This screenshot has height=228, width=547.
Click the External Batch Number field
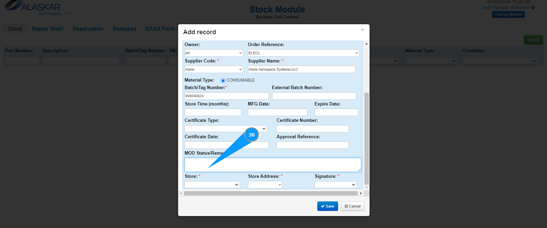coord(314,96)
